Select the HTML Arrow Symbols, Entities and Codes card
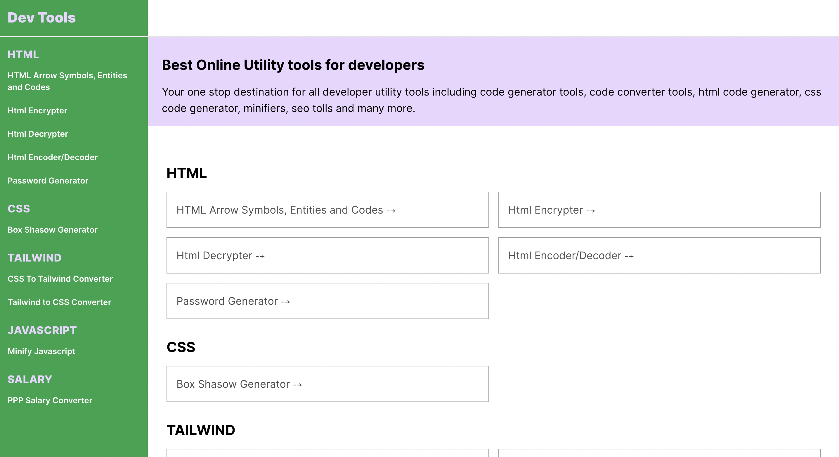This screenshot has width=839, height=457. pyautogui.click(x=328, y=210)
